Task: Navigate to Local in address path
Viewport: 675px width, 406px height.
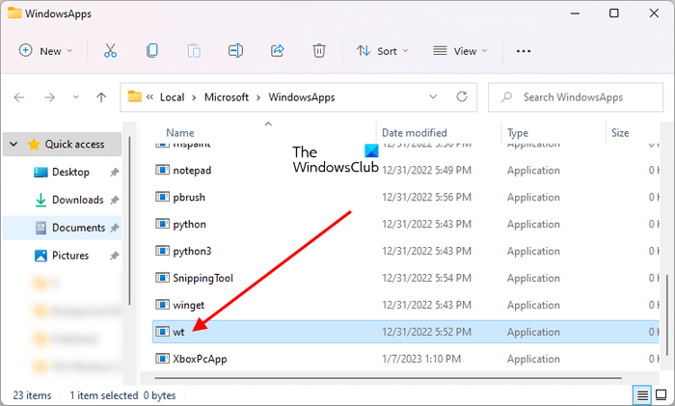Action: pyautogui.click(x=173, y=97)
